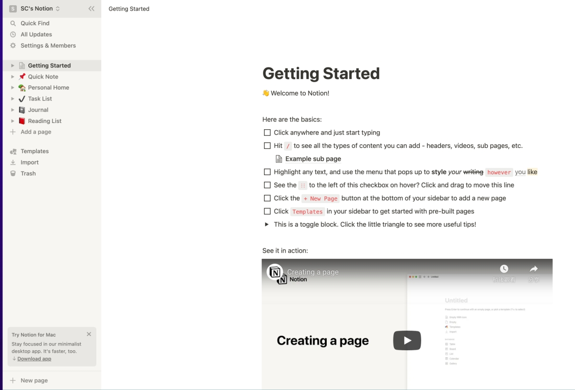Expand the Journal tree arrow
The height and width of the screenshot is (390, 575).
click(13, 110)
